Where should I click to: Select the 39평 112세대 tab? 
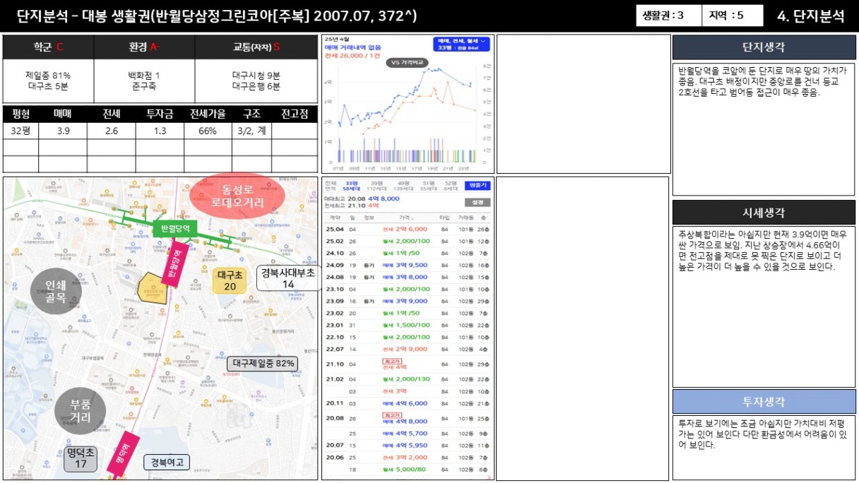coord(376,186)
